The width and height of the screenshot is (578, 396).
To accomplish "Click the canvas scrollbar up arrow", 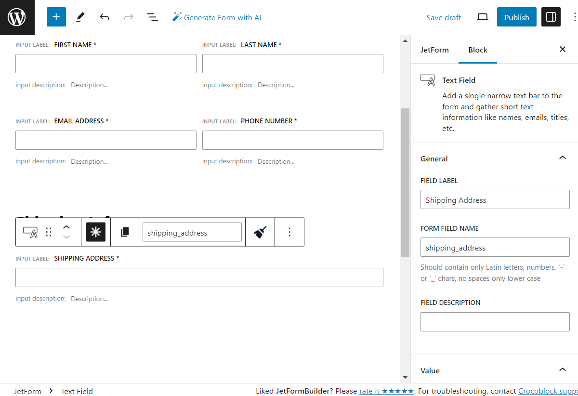I will click(x=405, y=41).
